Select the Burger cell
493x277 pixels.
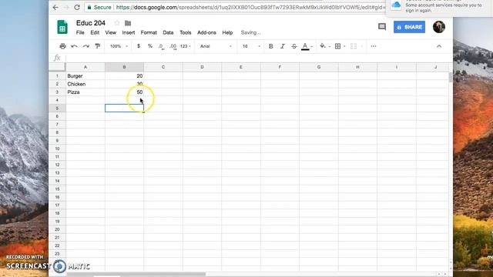(x=86, y=76)
